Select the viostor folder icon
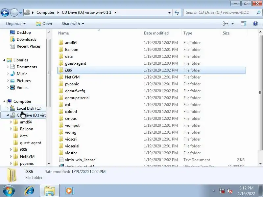The image size is (263, 197). point(61,153)
